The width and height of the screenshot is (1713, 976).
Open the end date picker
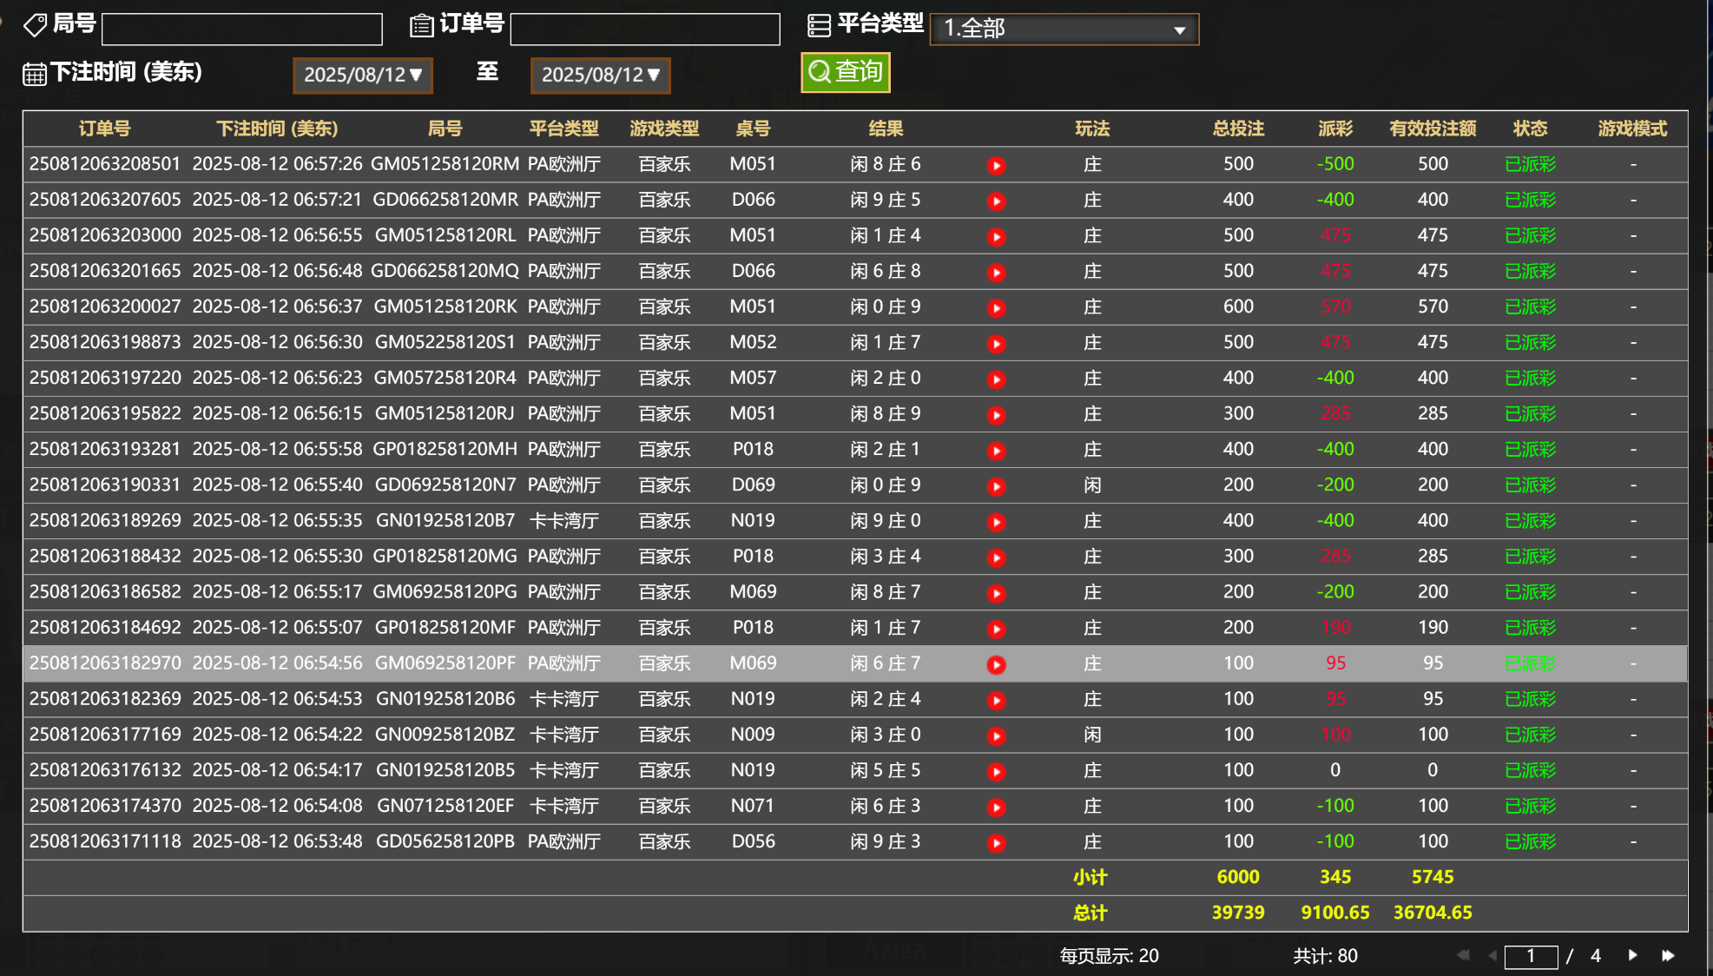[600, 75]
